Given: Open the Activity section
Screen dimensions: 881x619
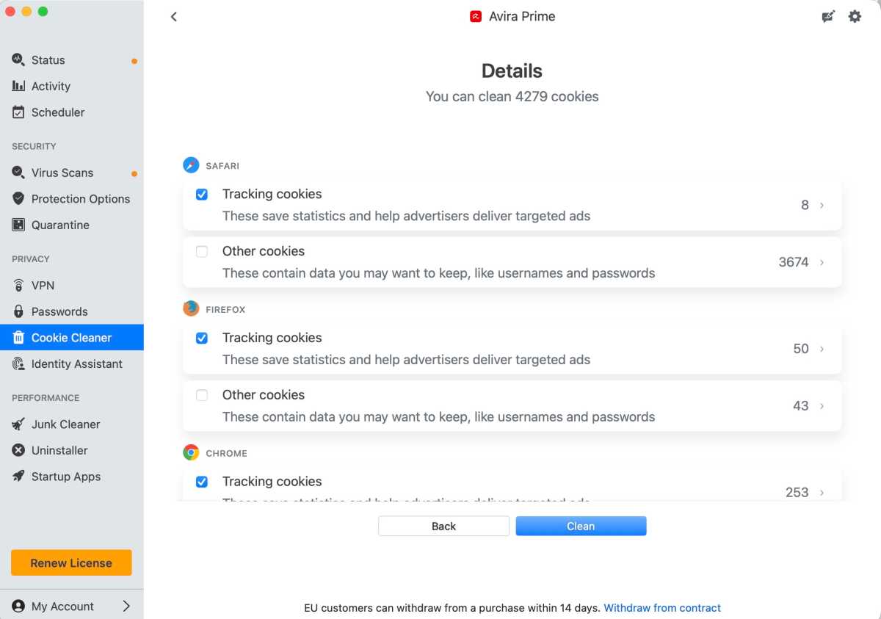Looking at the screenshot, I should (x=72, y=86).
